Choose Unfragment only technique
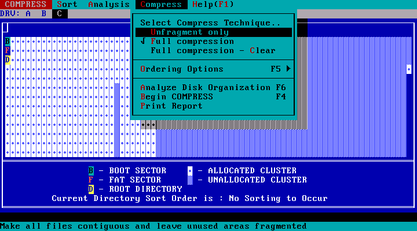Image resolution: width=417 pixels, height=231 pixels. 214,32
